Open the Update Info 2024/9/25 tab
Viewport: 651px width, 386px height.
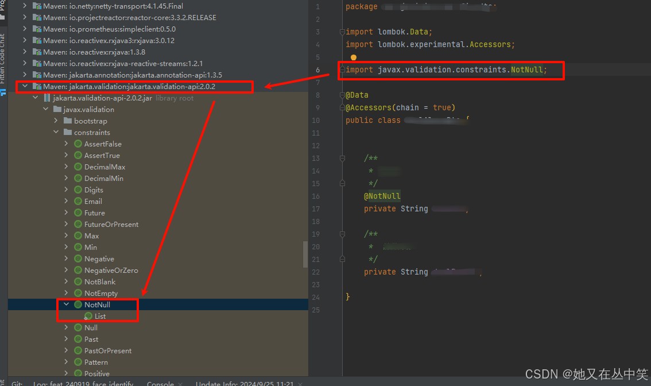245,383
